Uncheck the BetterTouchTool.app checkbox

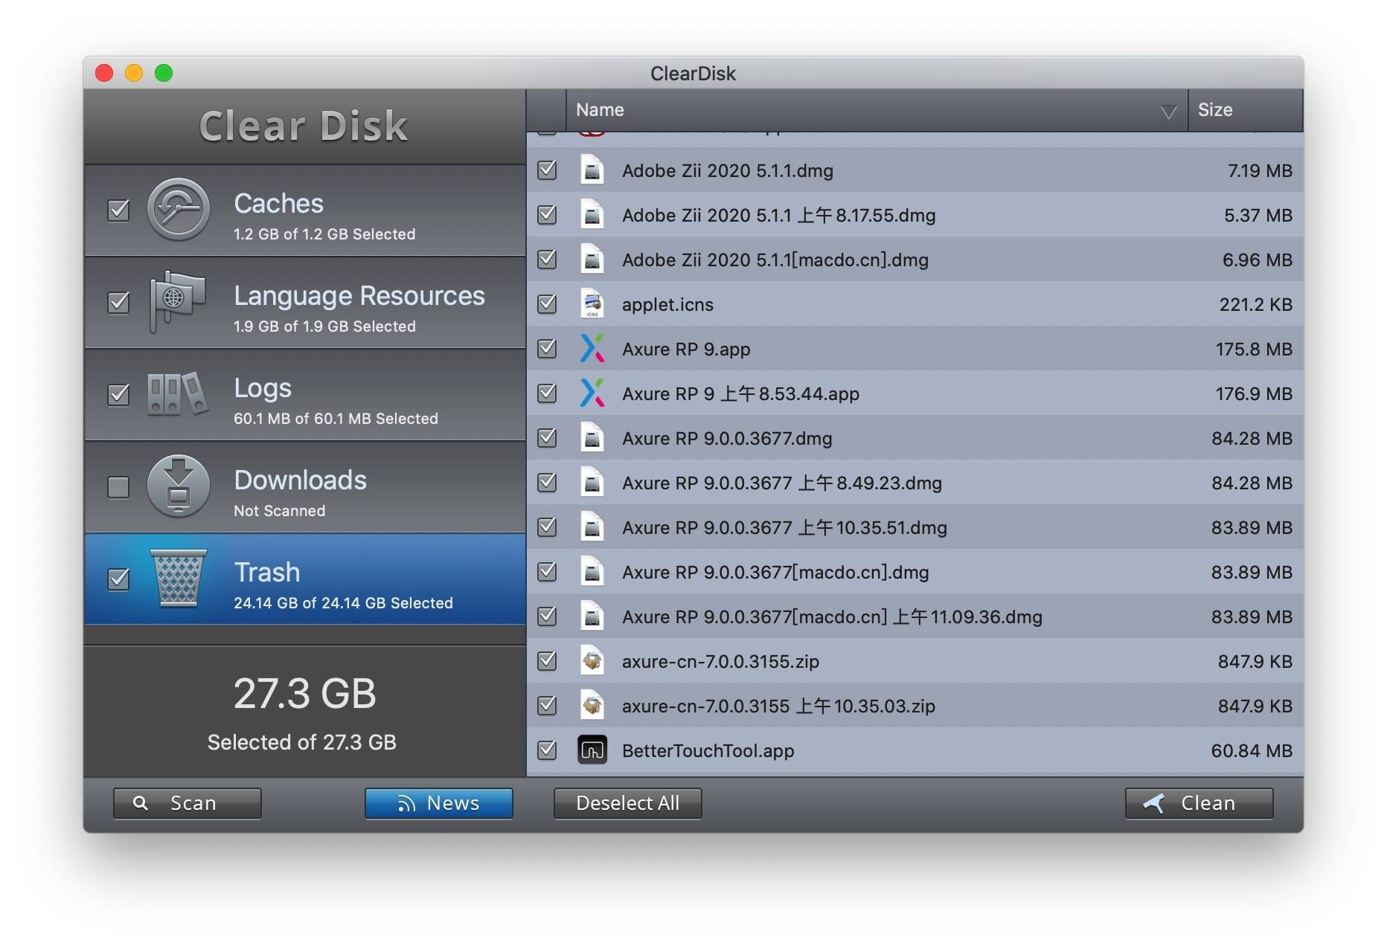tap(547, 750)
